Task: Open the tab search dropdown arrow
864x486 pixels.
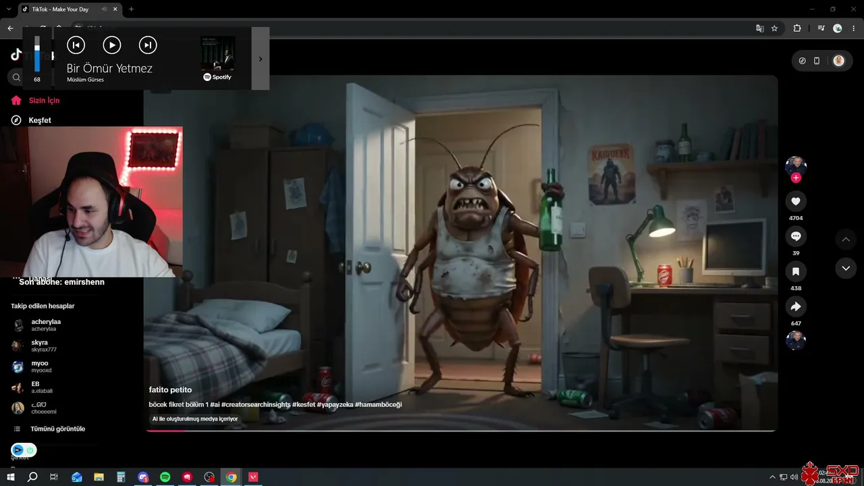Action: click(x=8, y=9)
